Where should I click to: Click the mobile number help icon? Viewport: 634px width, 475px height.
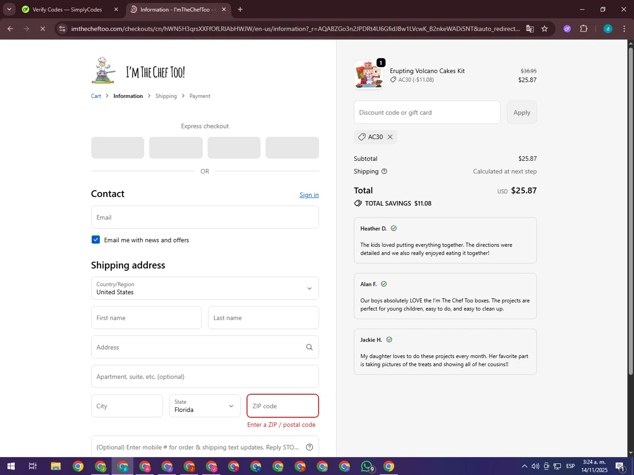pyautogui.click(x=309, y=447)
